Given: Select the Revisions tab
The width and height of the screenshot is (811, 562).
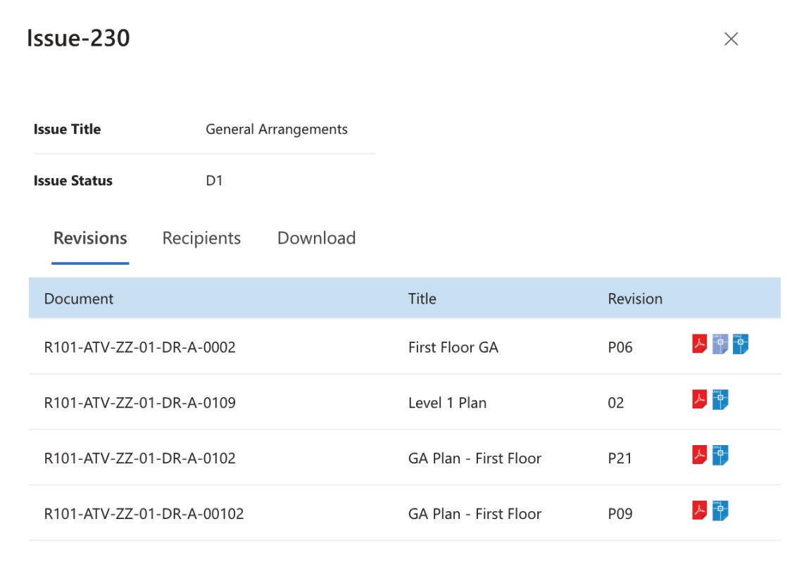Looking at the screenshot, I should (x=90, y=238).
